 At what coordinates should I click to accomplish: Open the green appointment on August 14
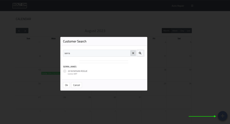click(51, 73)
